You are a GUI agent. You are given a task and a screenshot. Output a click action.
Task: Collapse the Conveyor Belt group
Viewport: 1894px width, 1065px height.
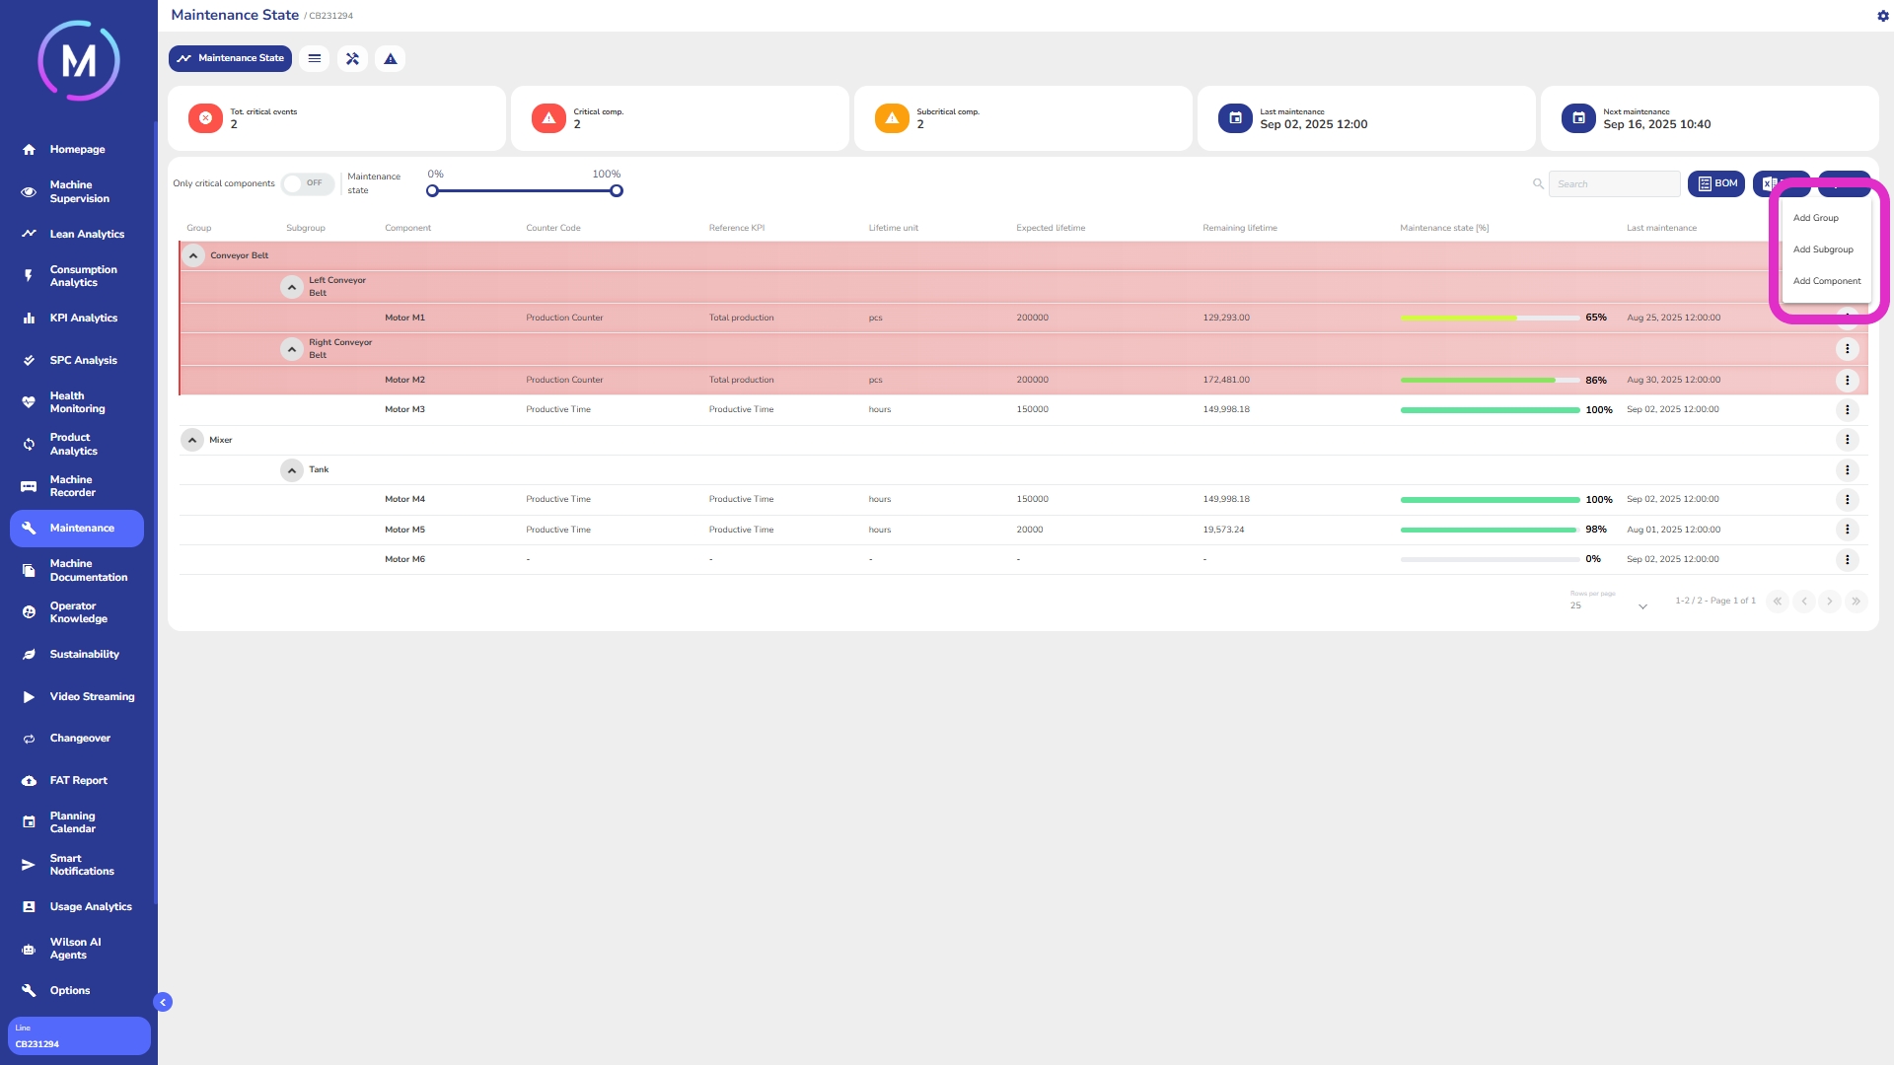tap(193, 255)
